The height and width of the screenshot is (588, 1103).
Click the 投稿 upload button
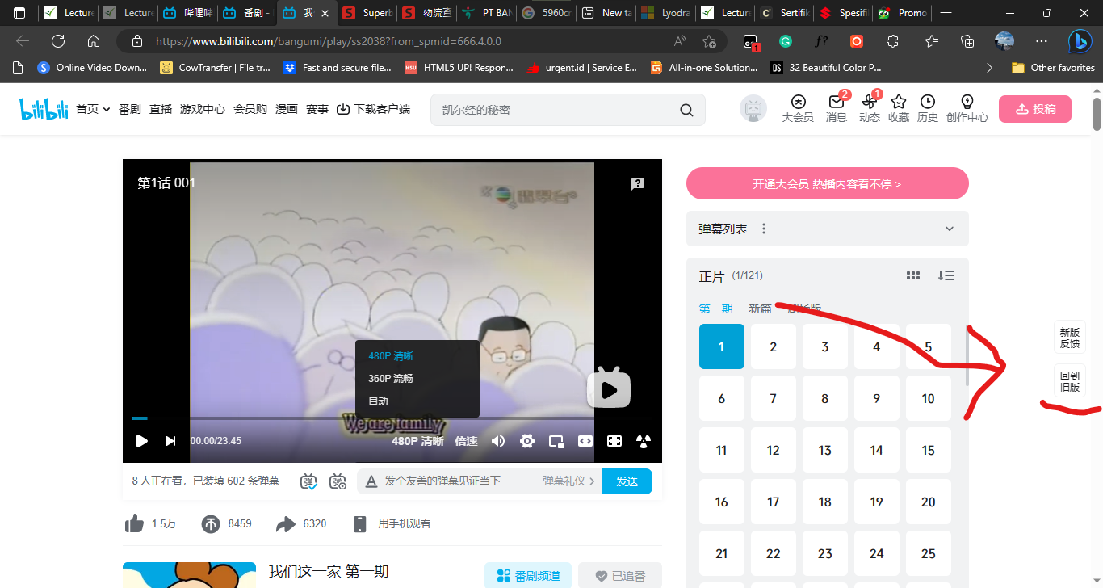pos(1035,109)
